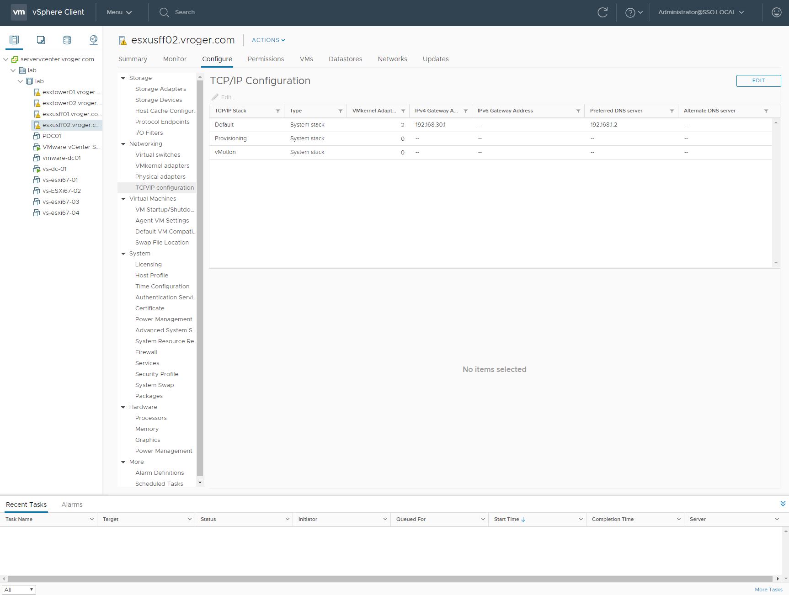Viewport: 789px width, 595px height.
Task: Click the refresh icon in top bar
Action: (x=602, y=12)
